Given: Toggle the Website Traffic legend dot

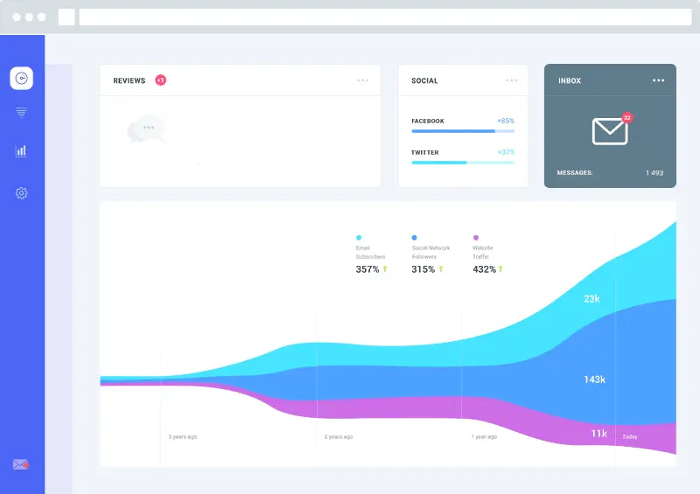Looking at the screenshot, I should coord(476,238).
